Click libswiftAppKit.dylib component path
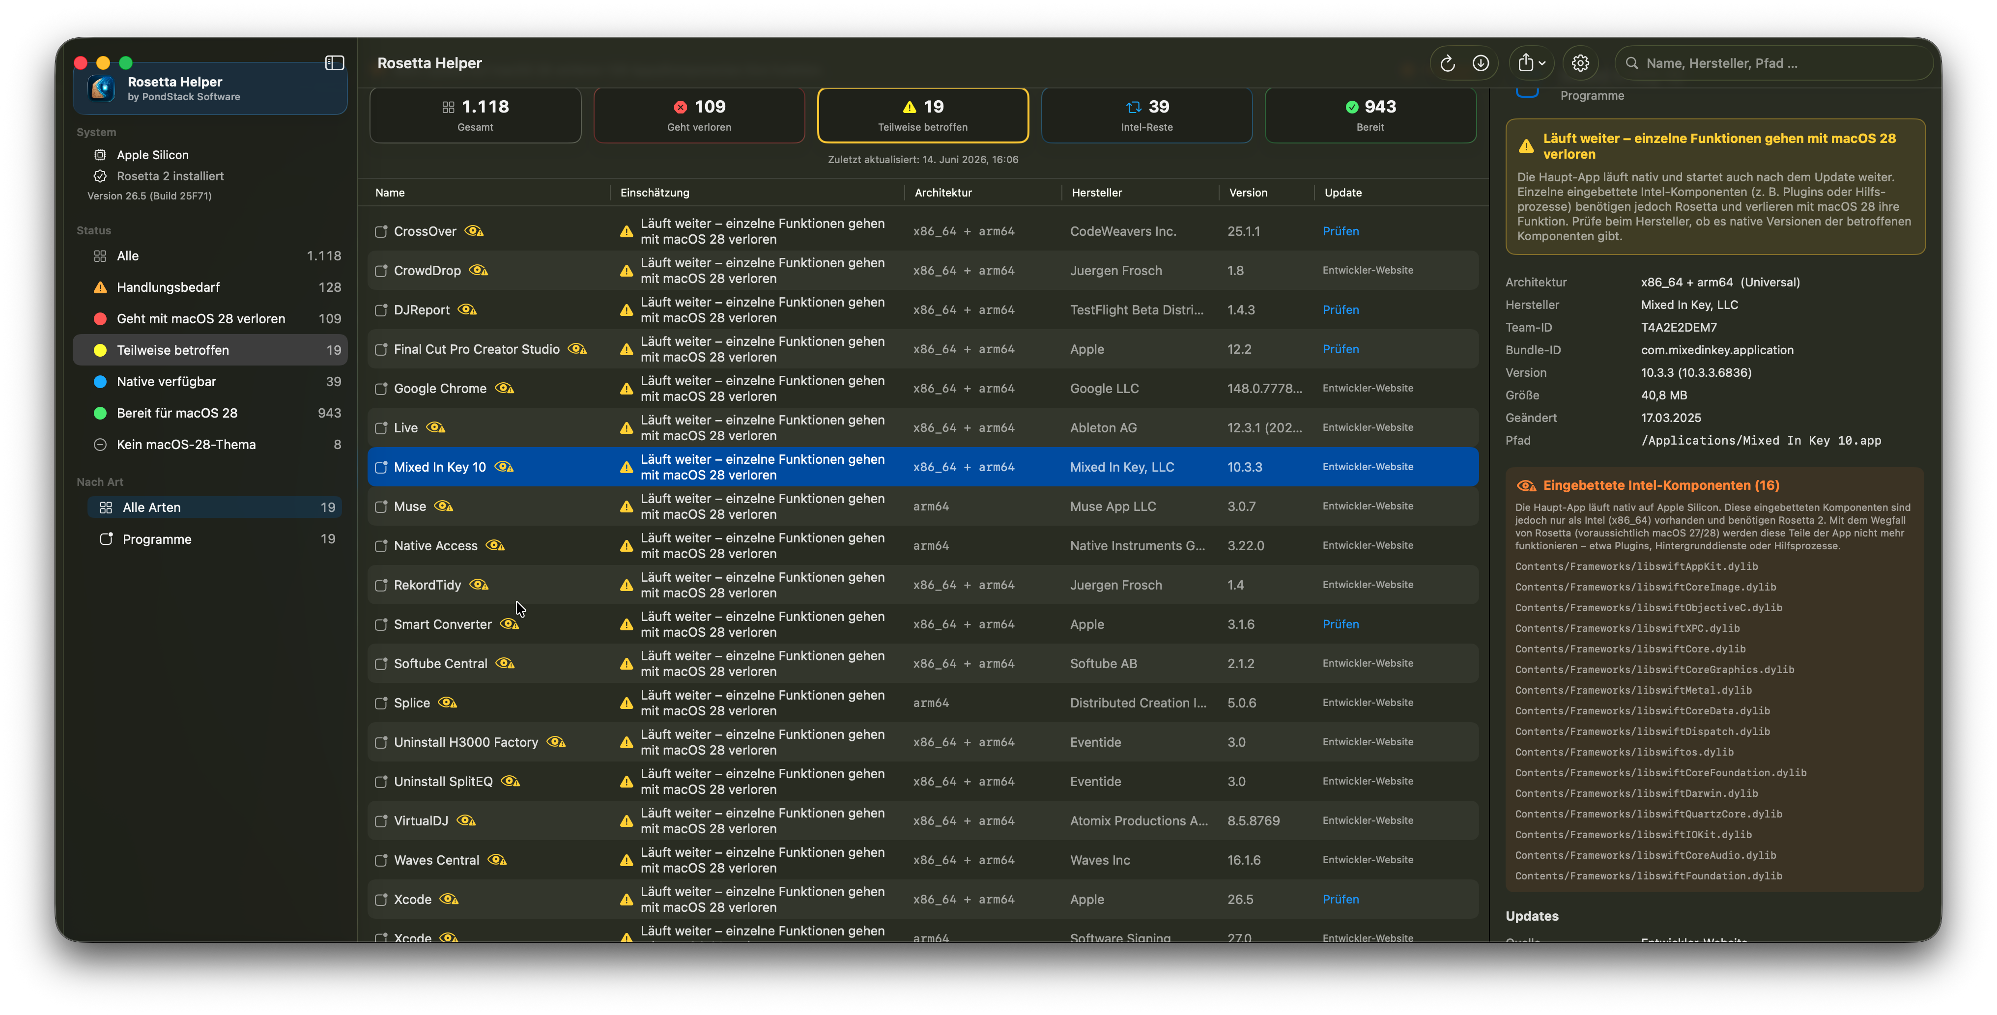 [1636, 567]
